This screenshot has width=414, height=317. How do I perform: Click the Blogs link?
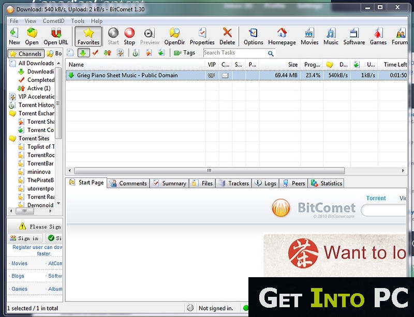[x=18, y=276]
